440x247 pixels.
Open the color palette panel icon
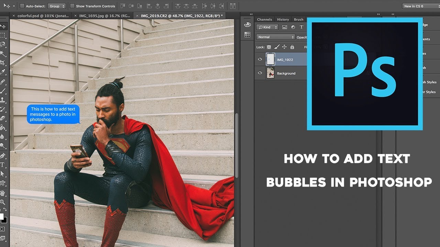247,25
